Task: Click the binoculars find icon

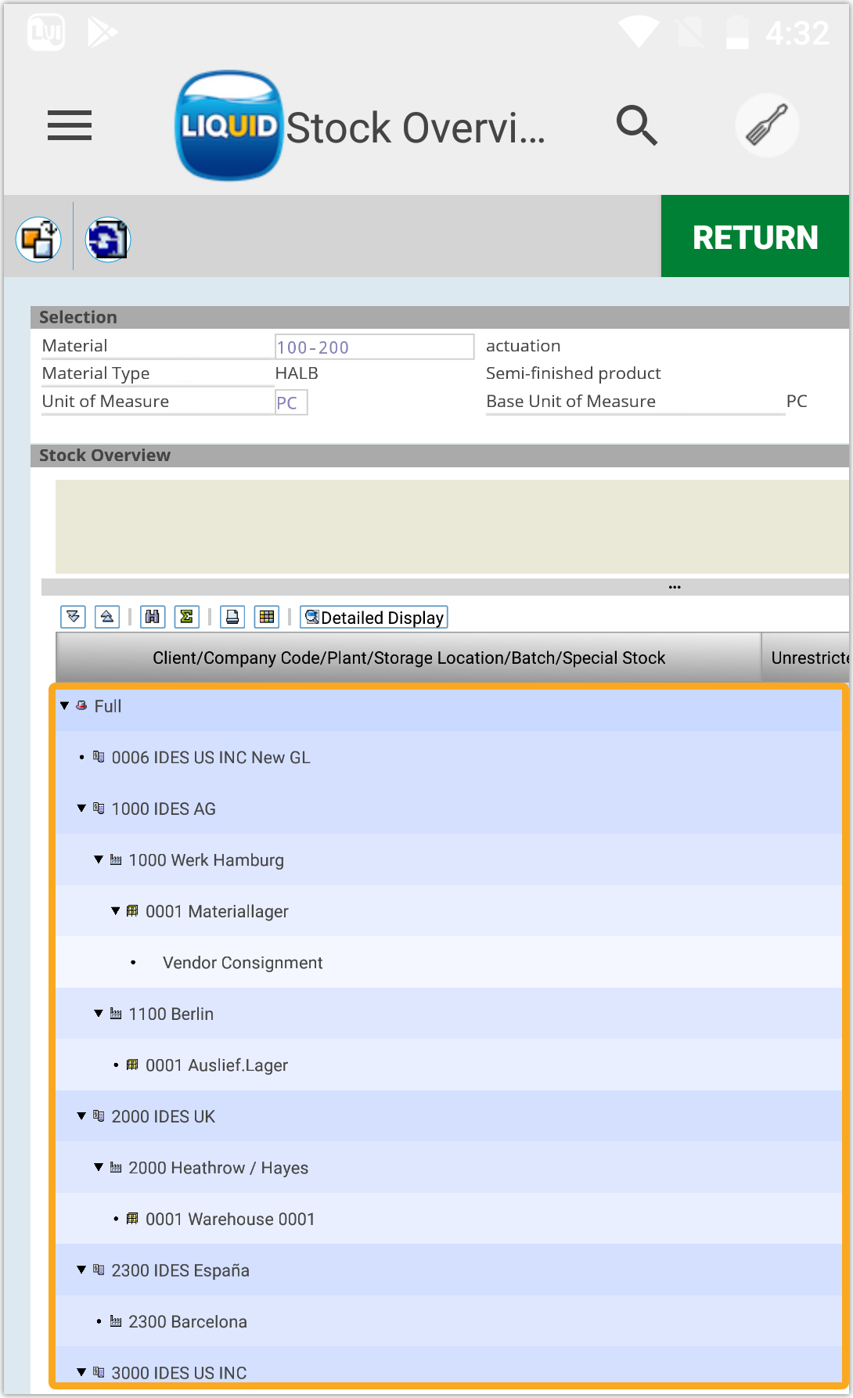Action: pyautogui.click(x=153, y=617)
